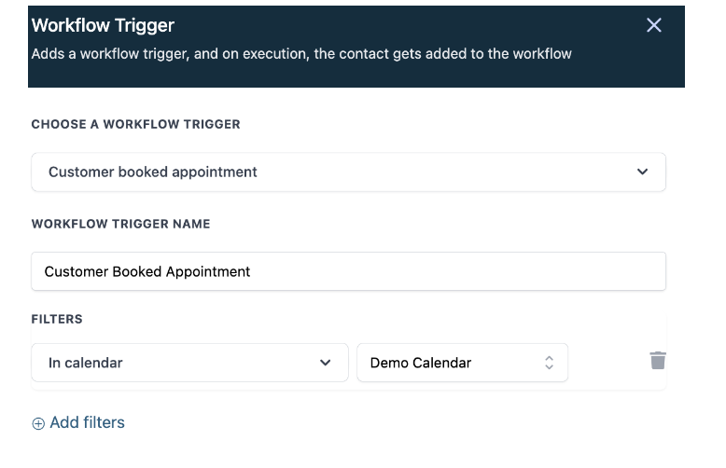Screen dimensions: 726x468
Task: Click the up-down arrows on Demo Calendar selector
Action: [x=549, y=363]
